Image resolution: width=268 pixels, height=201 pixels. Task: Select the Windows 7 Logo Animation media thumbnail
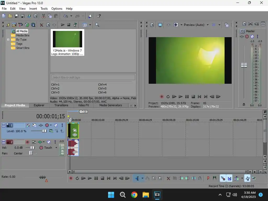click(x=67, y=42)
